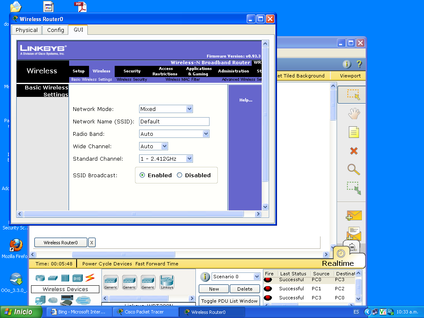Click the Add Complex PDU envelope
Viewport: 424px width, 318px height.
354,234
